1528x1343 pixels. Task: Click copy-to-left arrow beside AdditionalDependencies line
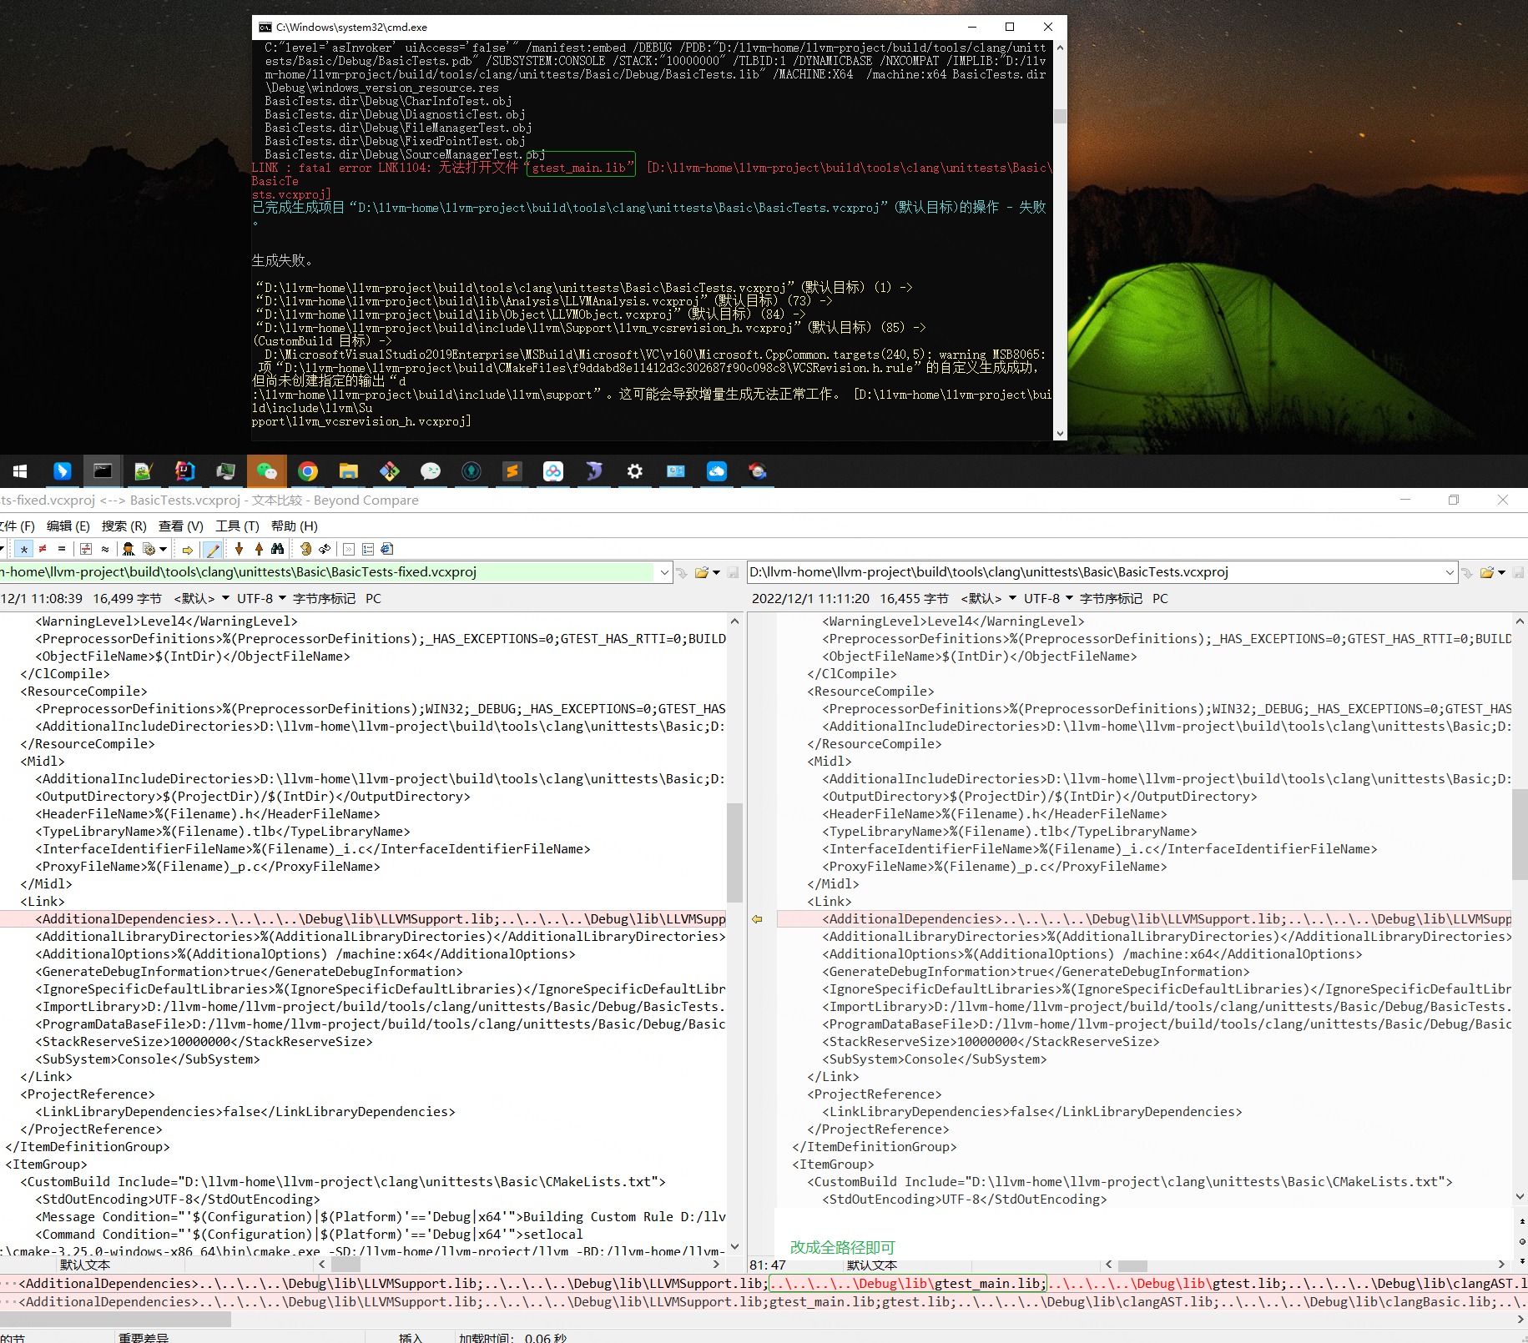click(757, 919)
